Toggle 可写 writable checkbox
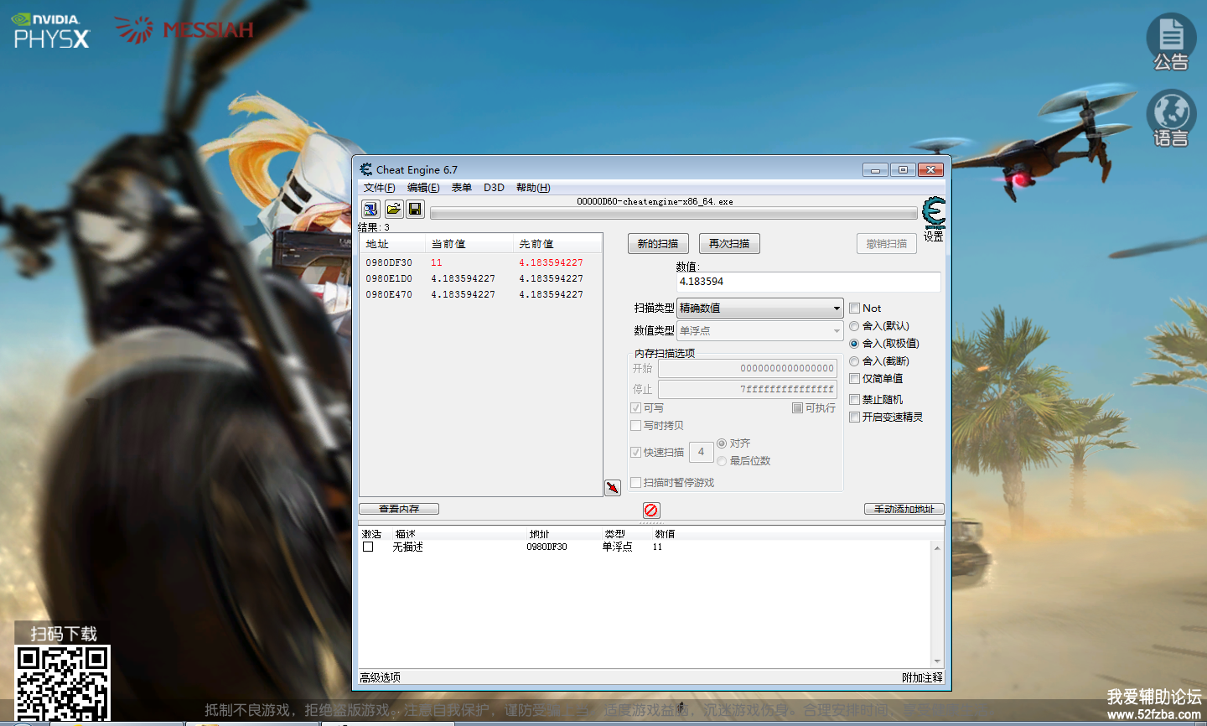Viewport: 1207px width, 726px height. (635, 408)
